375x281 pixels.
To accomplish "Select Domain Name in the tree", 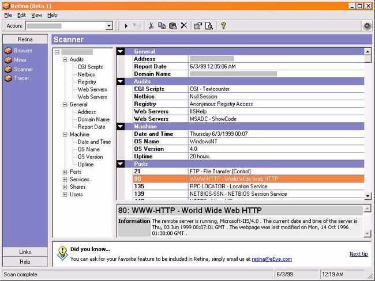I will tap(93, 119).
